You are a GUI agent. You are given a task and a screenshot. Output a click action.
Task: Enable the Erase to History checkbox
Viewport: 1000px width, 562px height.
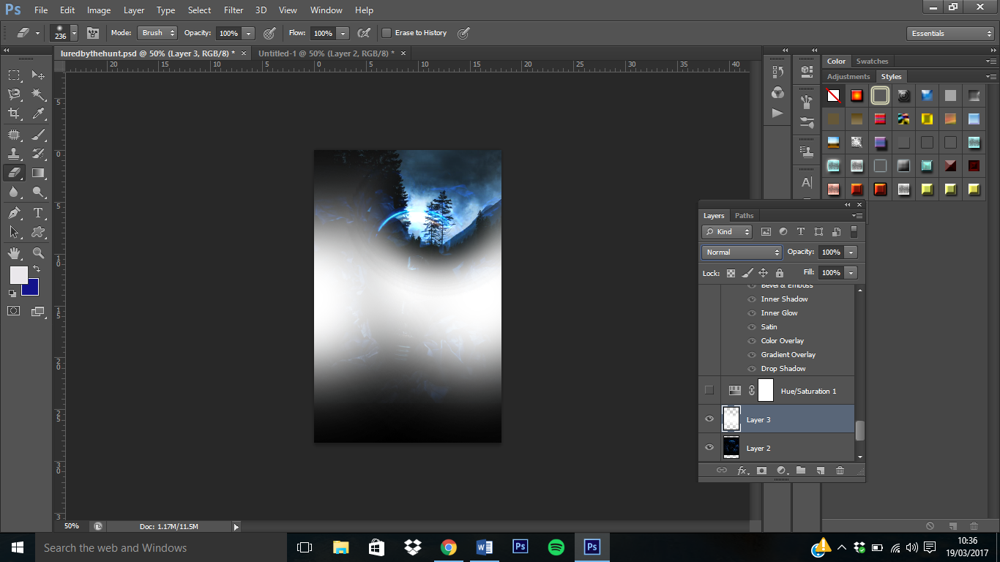(x=387, y=33)
